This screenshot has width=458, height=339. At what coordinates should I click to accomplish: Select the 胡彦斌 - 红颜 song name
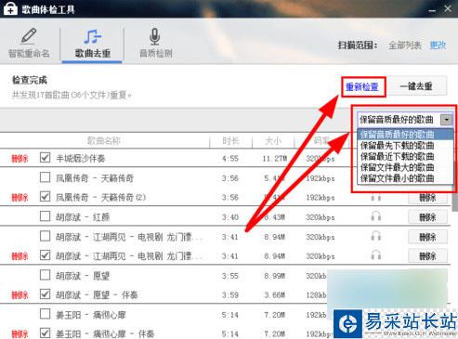click(x=83, y=217)
